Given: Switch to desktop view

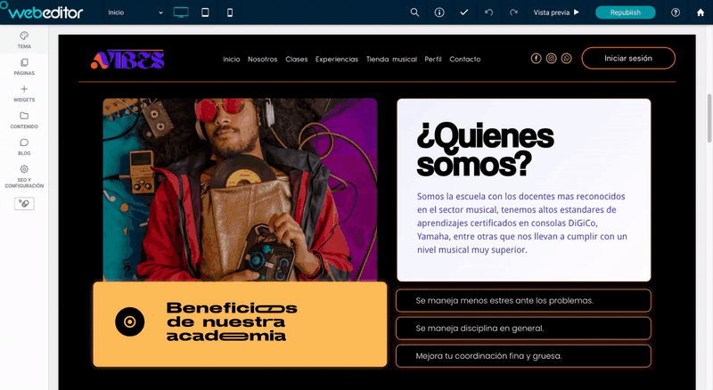Looking at the screenshot, I should pos(181,12).
